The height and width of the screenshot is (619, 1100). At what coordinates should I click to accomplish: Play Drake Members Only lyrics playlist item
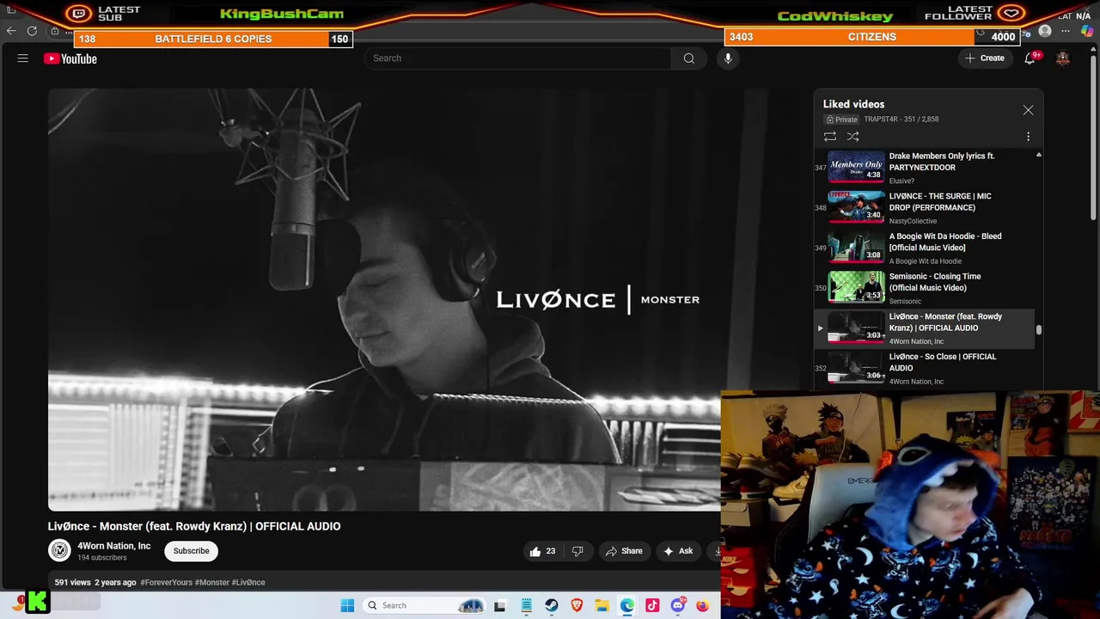(x=925, y=168)
